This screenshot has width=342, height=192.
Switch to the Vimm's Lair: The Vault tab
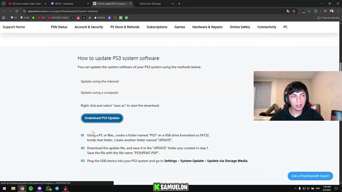point(154,4)
